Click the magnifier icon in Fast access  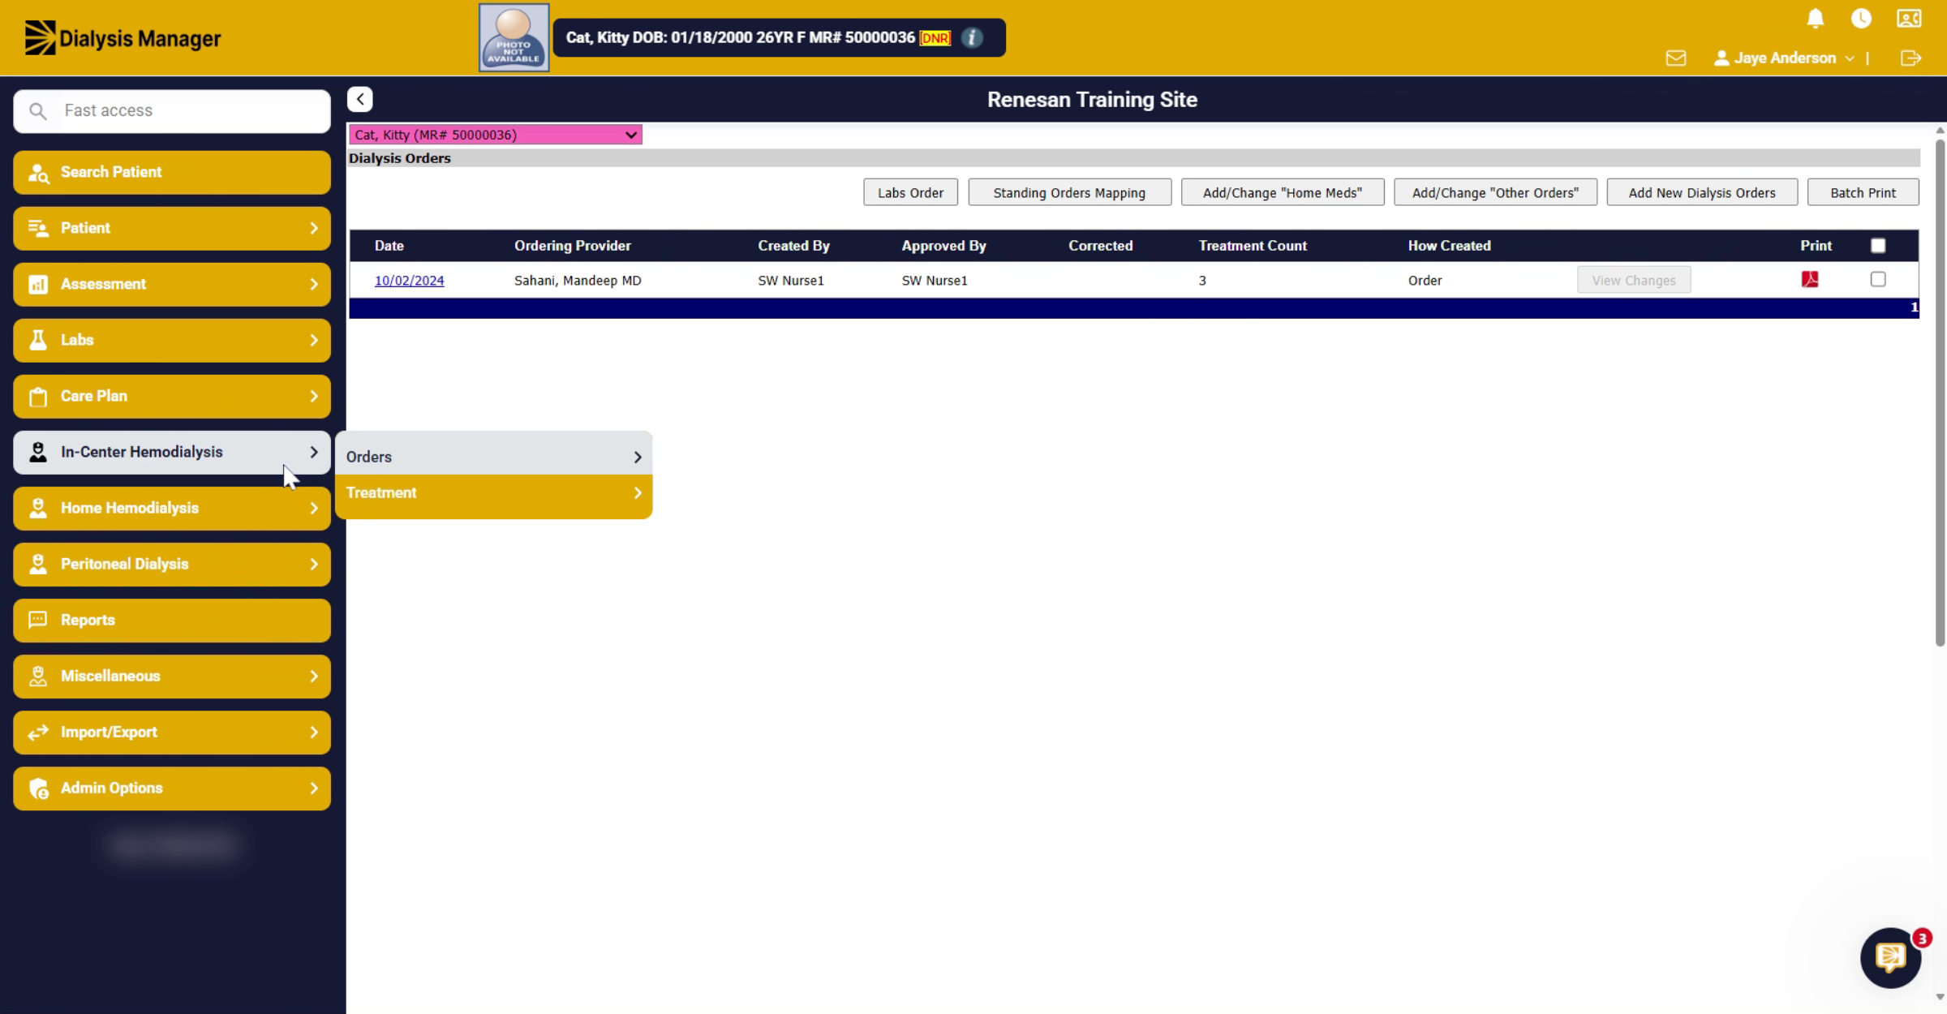click(38, 111)
